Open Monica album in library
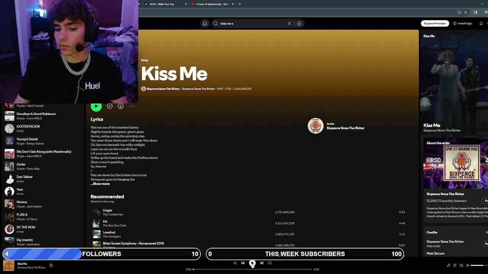Screen dimensions: 488x274 (x=42, y=204)
